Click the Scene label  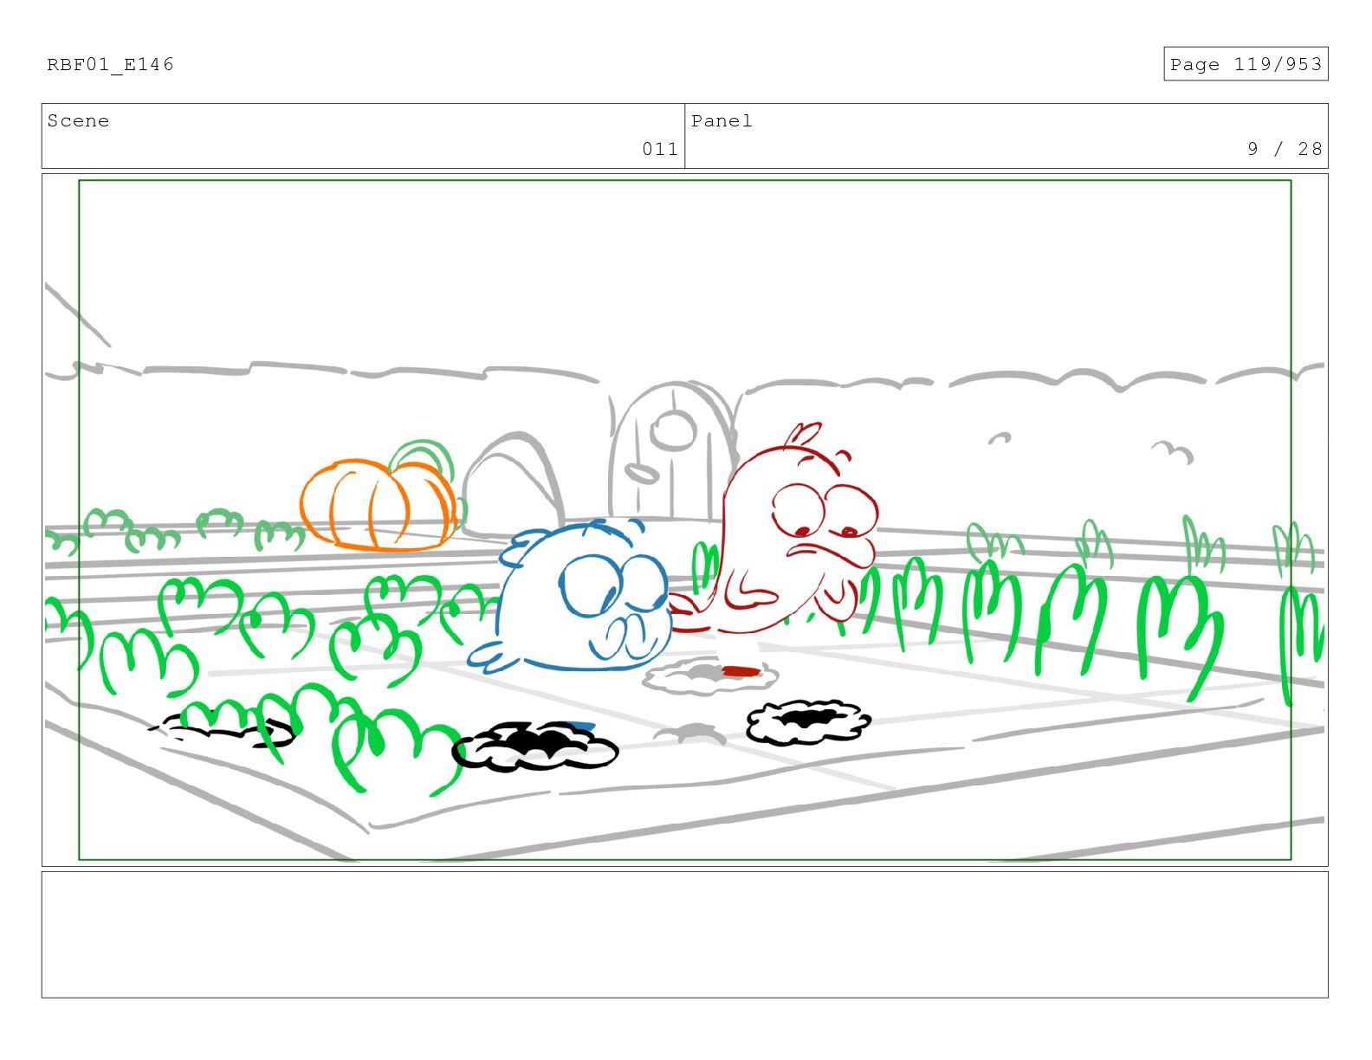[x=78, y=121]
